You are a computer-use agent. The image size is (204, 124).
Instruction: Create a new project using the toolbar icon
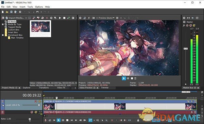pyautogui.click(x=3, y=12)
